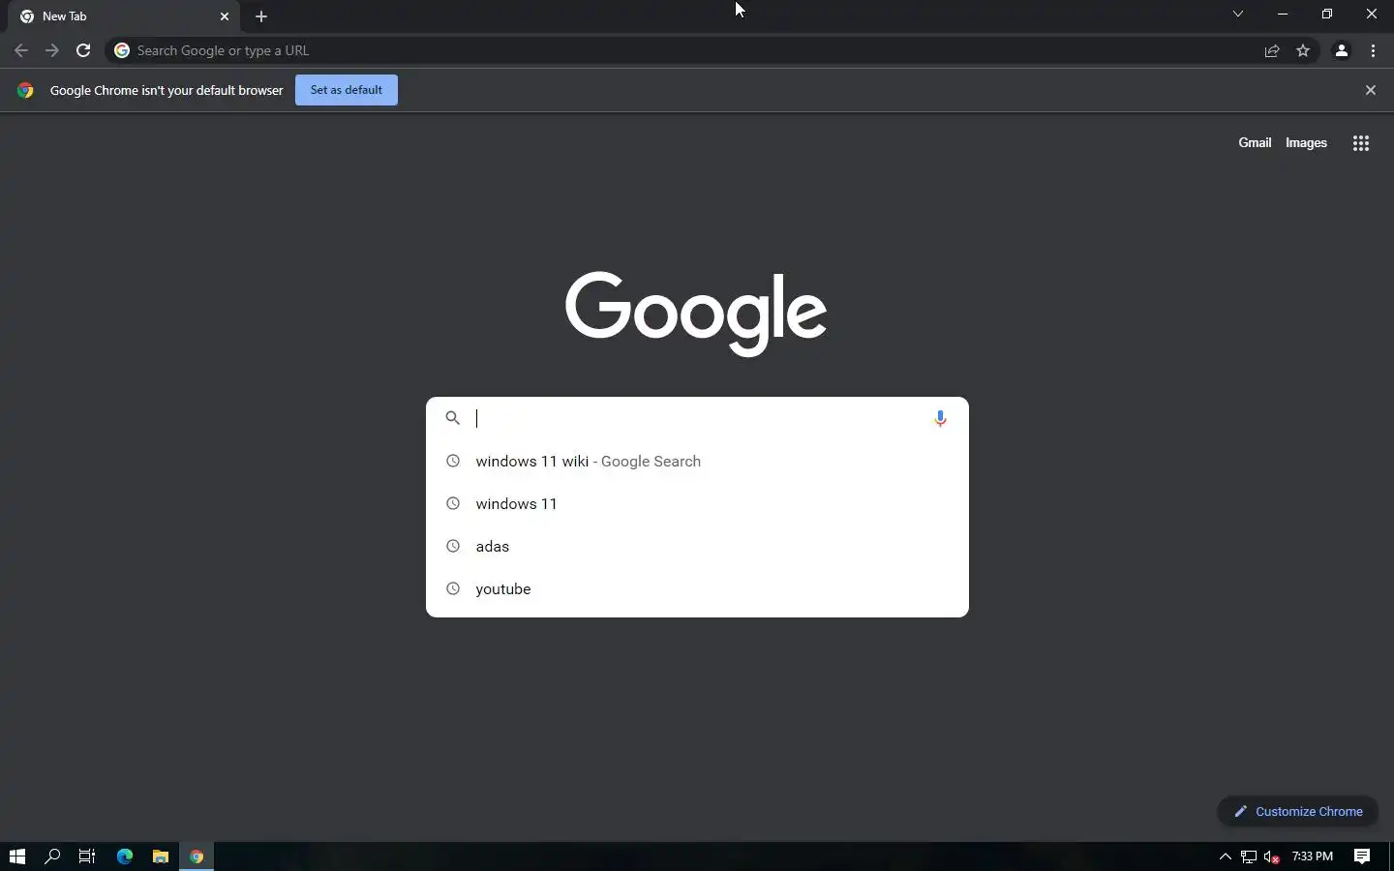Screen dimensions: 1394x871
Task: Reload the current page
Action: 83,50
